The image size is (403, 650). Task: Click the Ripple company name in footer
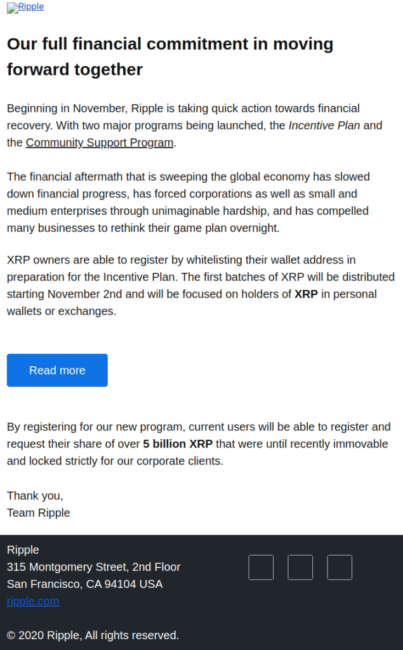tap(23, 550)
